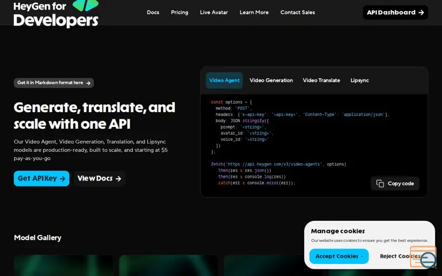Switch to the Video Generation tab
The height and width of the screenshot is (276, 442).
[271, 80]
